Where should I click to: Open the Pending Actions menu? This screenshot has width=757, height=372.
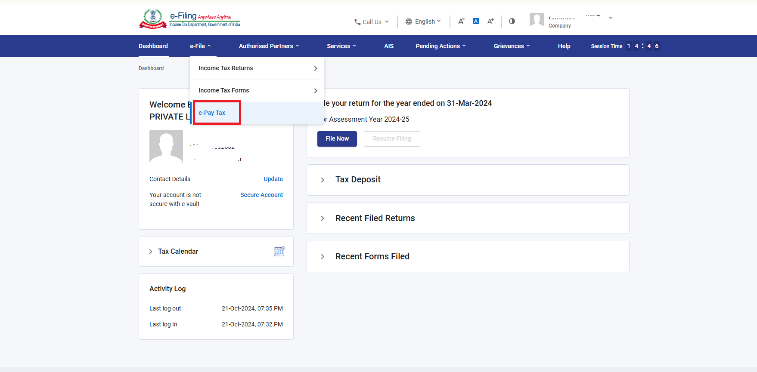click(x=441, y=46)
